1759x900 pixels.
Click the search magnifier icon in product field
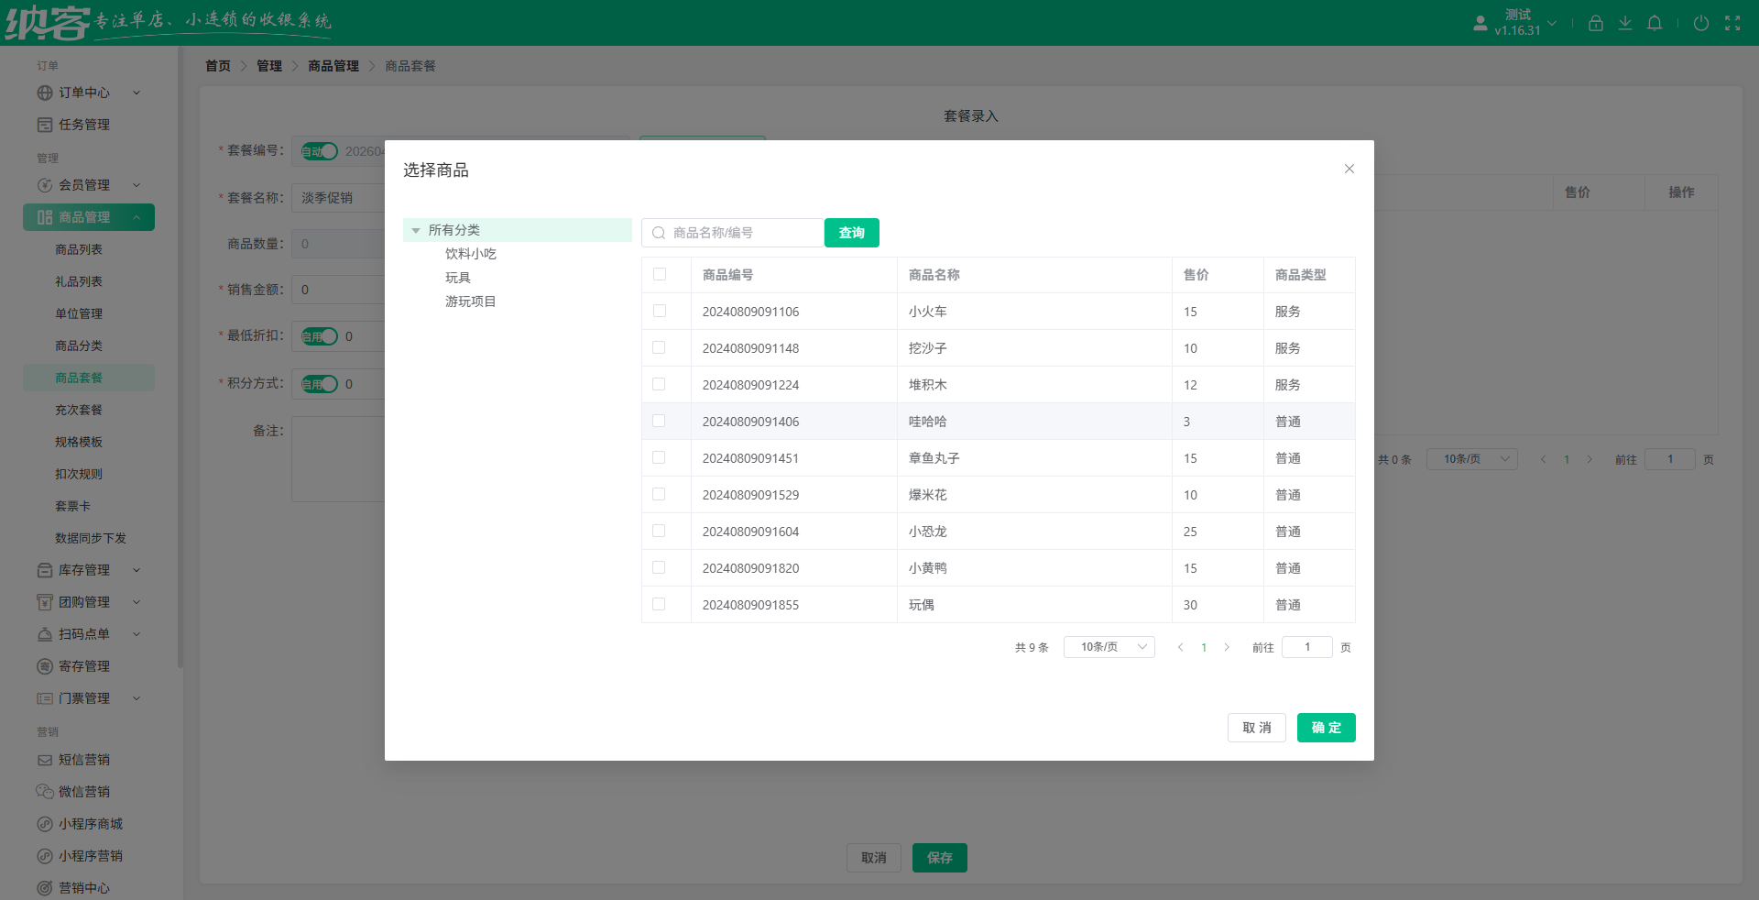659,233
